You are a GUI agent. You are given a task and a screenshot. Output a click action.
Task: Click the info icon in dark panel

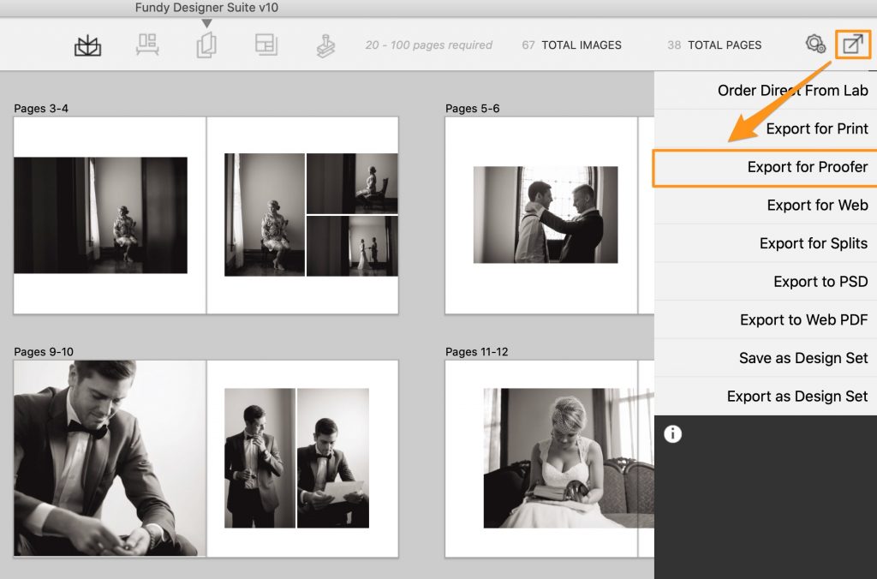click(x=673, y=433)
